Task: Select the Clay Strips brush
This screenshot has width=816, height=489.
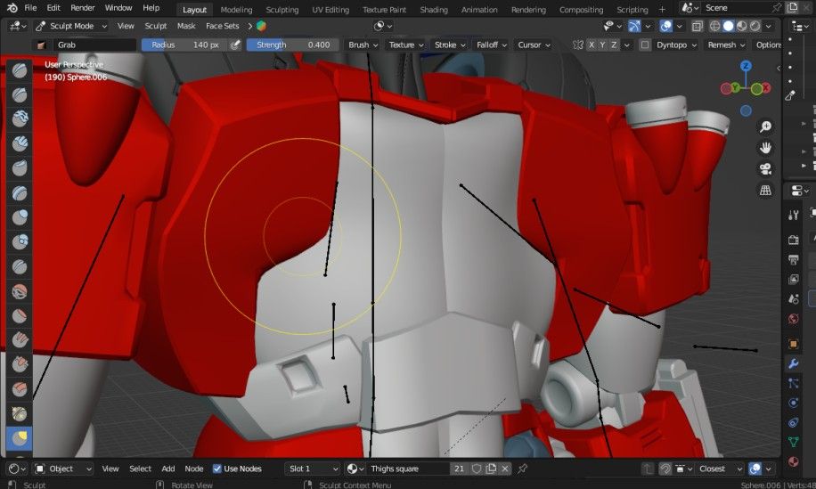Action: (20, 143)
